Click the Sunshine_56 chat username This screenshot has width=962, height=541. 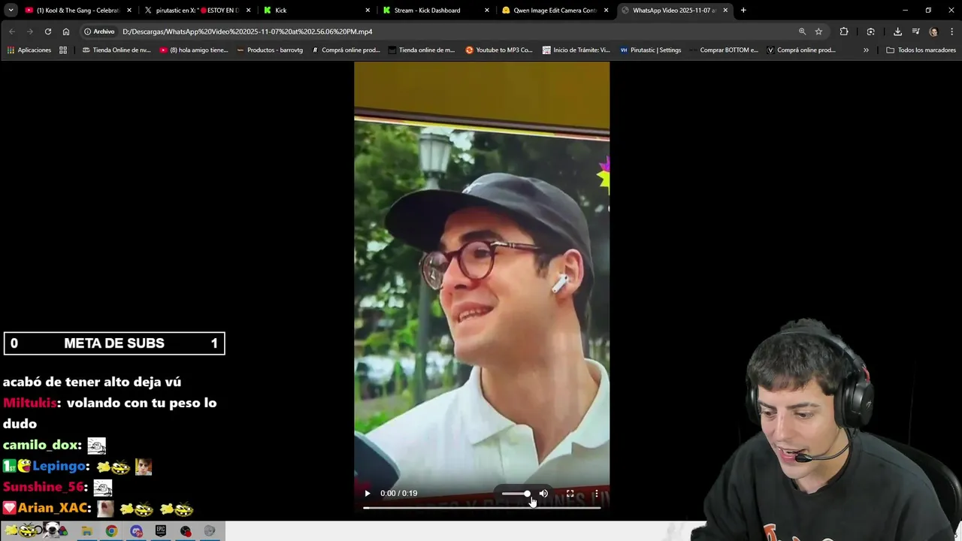click(x=44, y=487)
